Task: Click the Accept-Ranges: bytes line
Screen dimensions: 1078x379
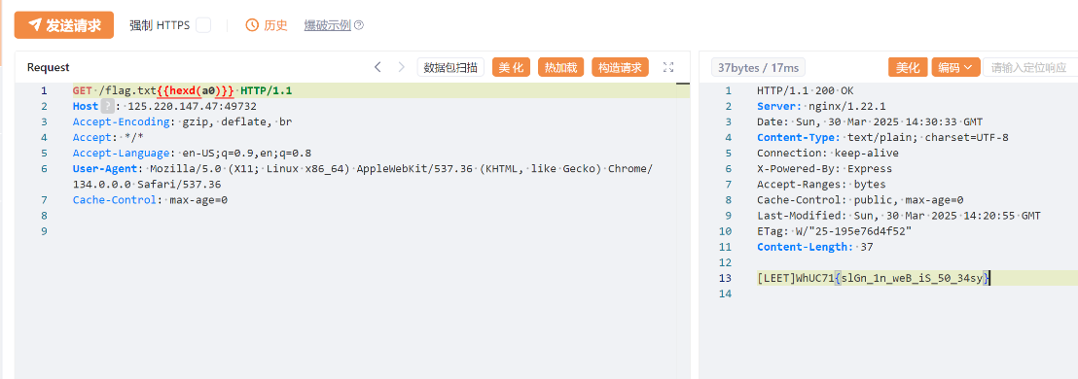Action: (x=821, y=184)
